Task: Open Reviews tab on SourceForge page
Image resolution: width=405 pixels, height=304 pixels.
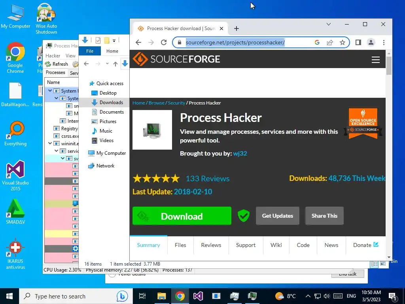Action: click(x=211, y=245)
